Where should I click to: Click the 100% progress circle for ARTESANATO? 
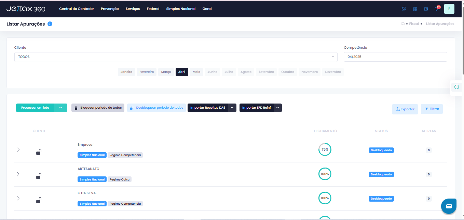325,174
